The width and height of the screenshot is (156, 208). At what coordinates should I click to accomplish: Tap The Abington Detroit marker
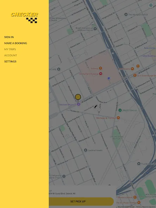pos(126,14)
